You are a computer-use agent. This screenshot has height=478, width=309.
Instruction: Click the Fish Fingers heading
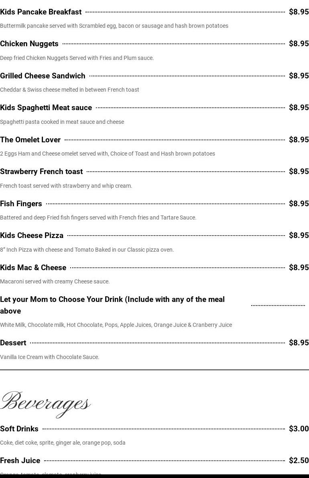(21, 204)
